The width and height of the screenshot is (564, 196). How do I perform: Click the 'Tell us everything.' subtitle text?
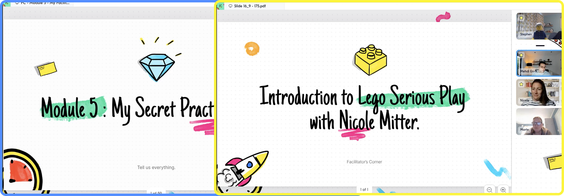156,167
